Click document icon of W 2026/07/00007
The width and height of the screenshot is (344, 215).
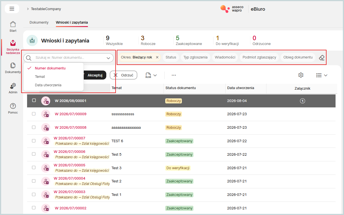[46, 141]
